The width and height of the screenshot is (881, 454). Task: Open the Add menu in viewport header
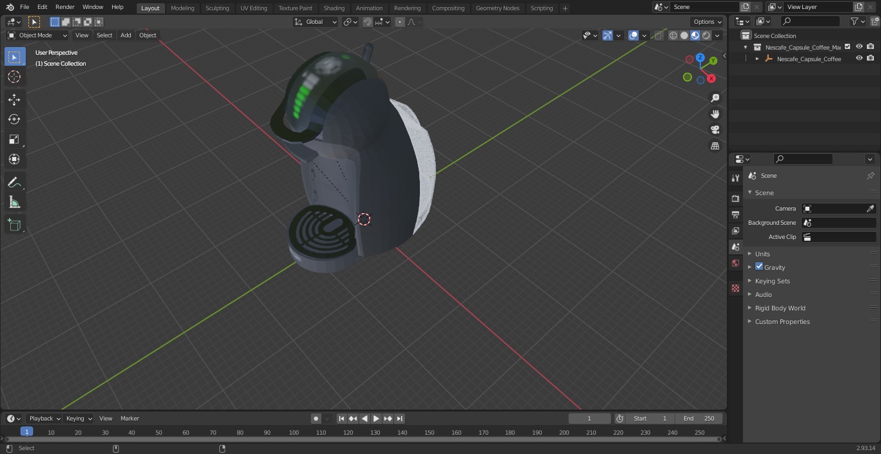pos(126,35)
